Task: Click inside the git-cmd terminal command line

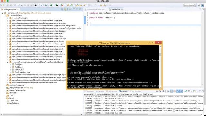Action: (x=113, y=87)
